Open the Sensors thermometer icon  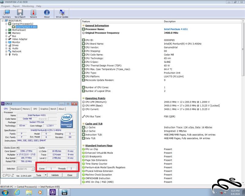point(33,14)
